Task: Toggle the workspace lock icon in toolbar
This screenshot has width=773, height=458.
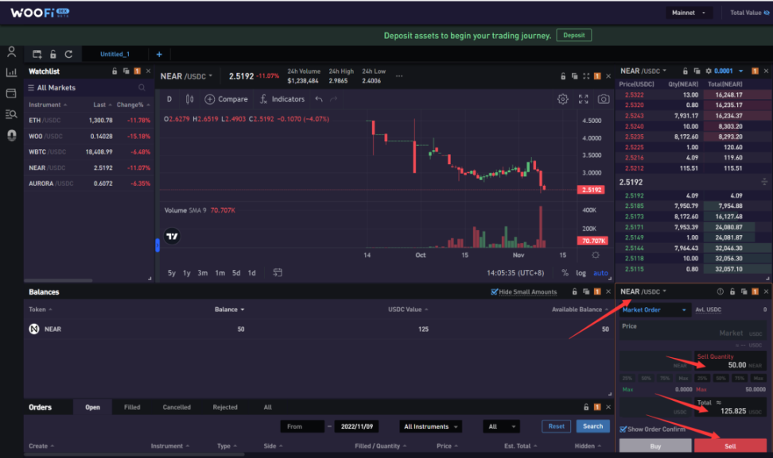Action: (52, 54)
